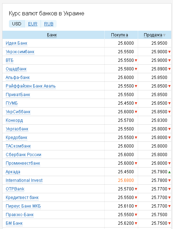
Task: Open the ПриватБанк link
Action: pos(18,95)
